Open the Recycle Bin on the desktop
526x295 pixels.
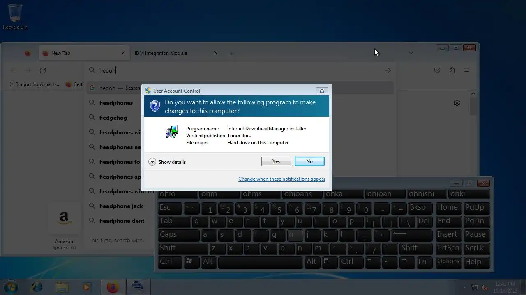pyautogui.click(x=15, y=16)
